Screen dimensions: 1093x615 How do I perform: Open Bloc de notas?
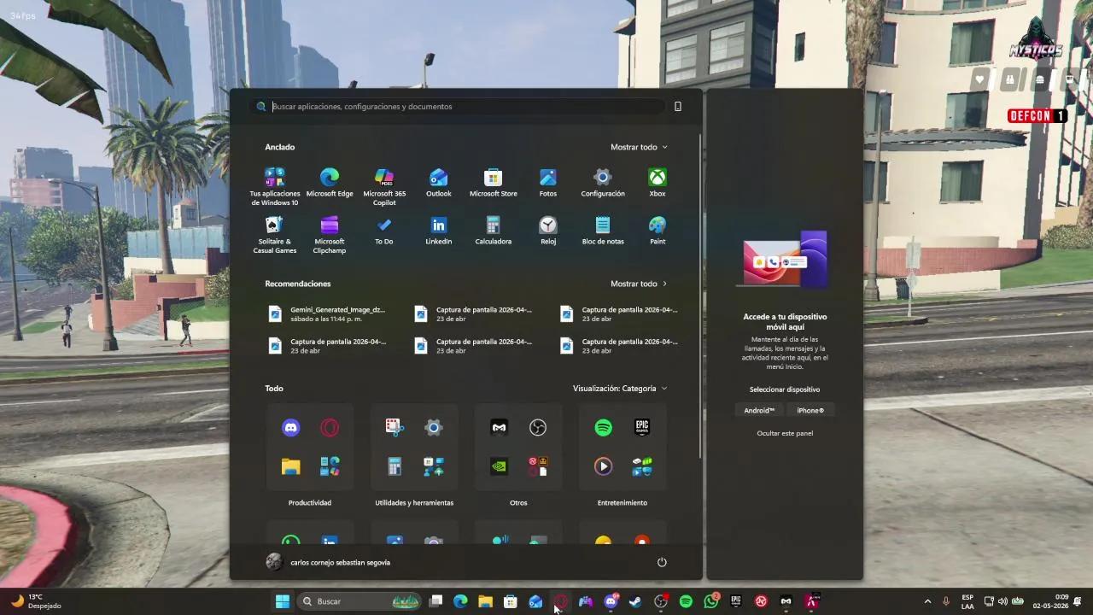coord(603,230)
